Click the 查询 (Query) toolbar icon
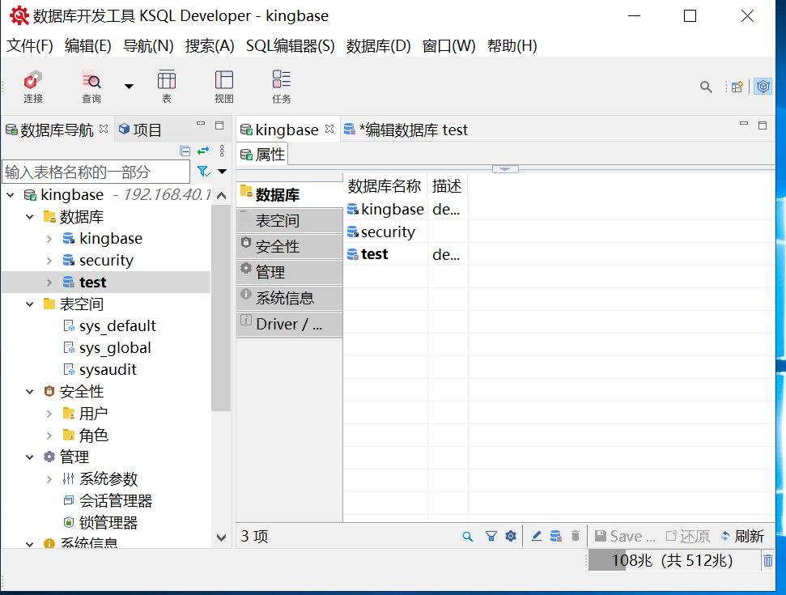 pyautogui.click(x=91, y=85)
